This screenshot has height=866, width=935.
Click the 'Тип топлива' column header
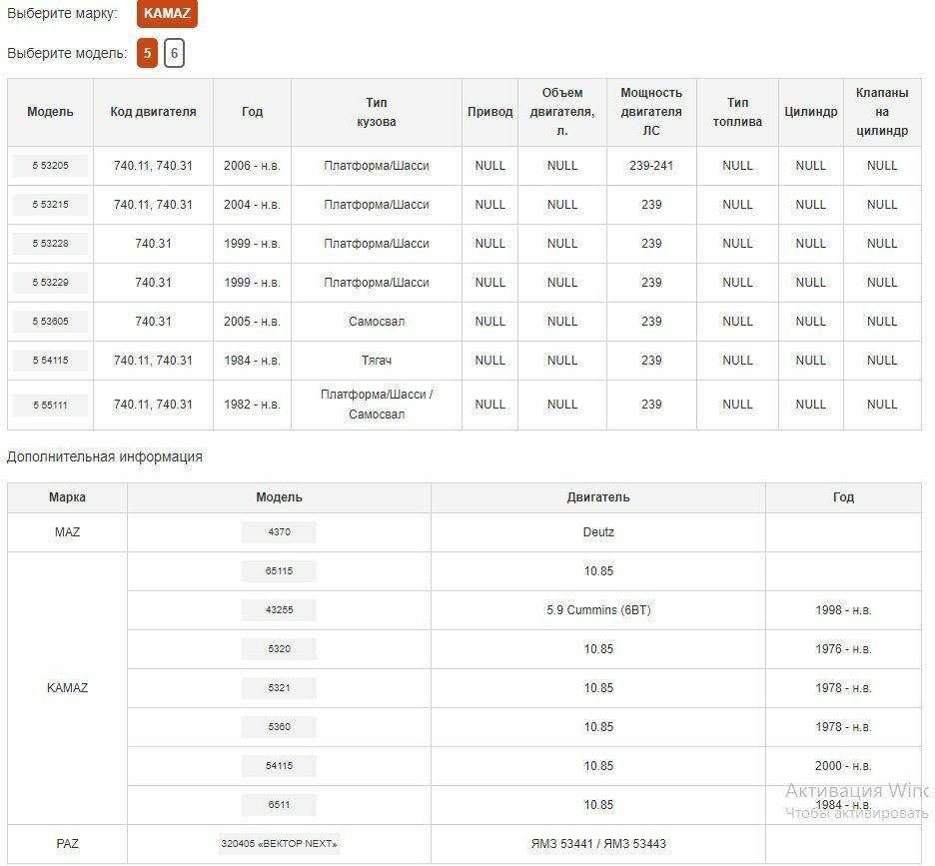point(737,112)
